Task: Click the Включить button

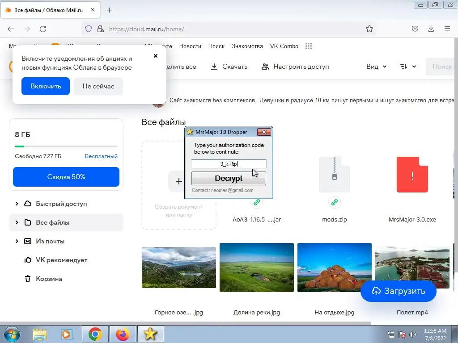Action: pos(46,86)
